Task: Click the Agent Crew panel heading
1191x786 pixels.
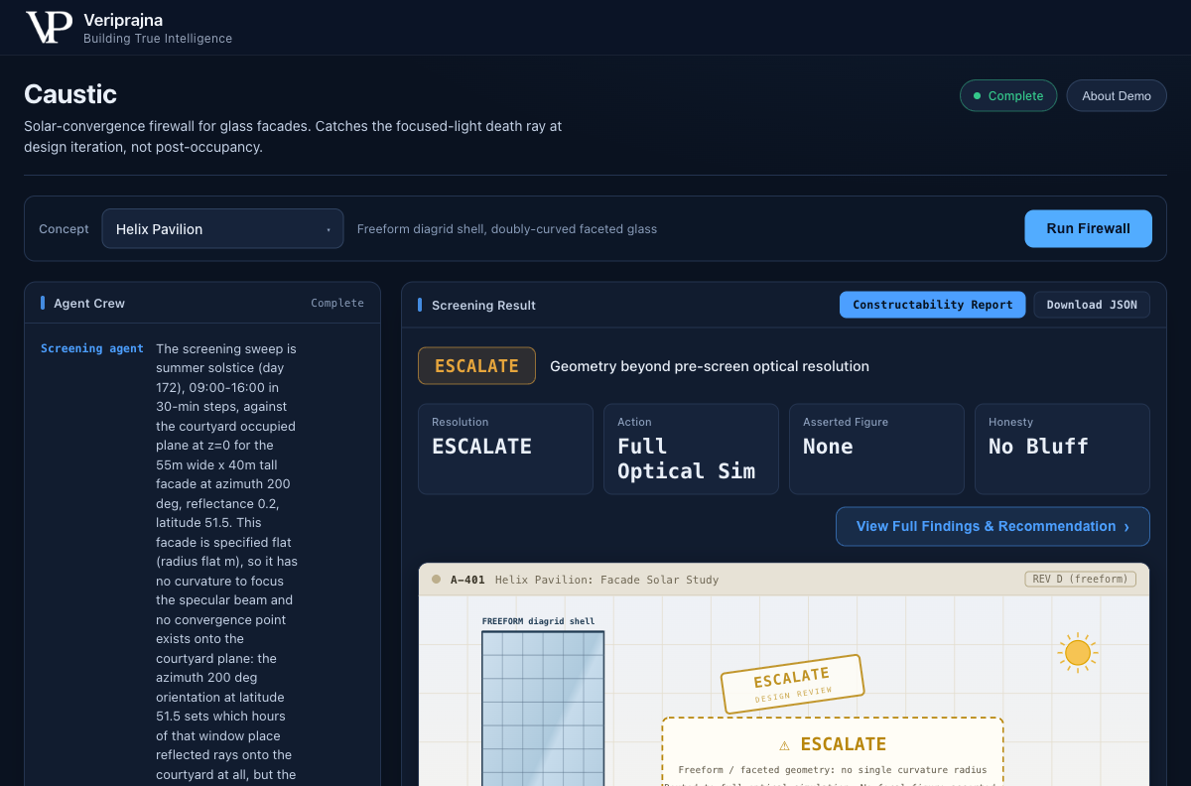Action: [89, 303]
